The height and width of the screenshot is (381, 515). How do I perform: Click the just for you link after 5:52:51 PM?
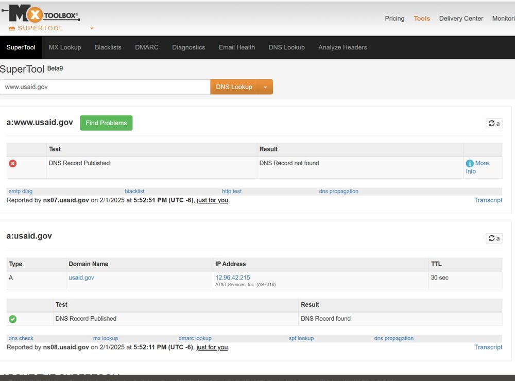212,200
